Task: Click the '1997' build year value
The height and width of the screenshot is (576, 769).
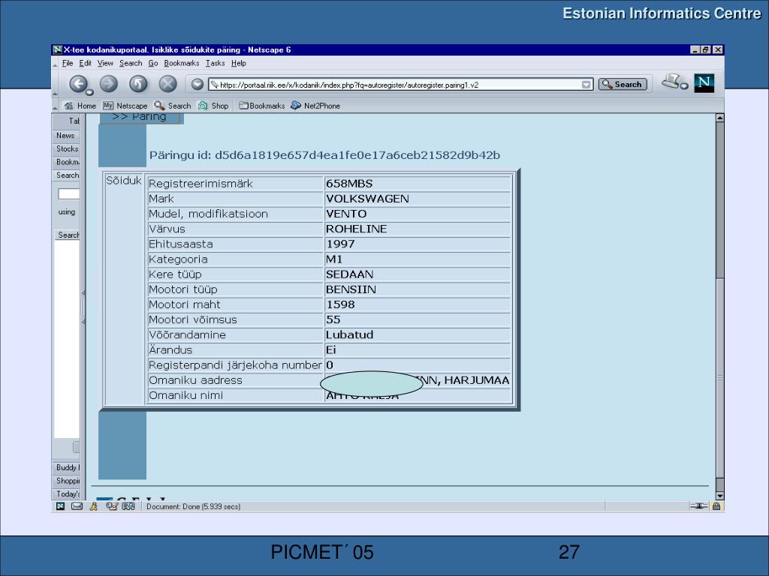Action: tap(340, 244)
